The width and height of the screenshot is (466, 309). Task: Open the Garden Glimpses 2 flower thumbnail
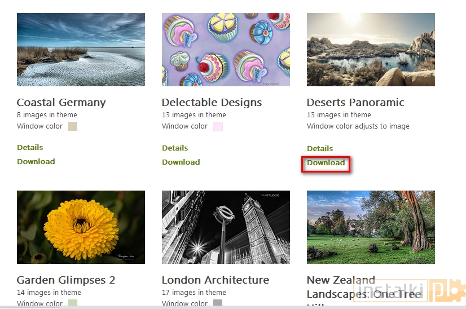coord(81,227)
